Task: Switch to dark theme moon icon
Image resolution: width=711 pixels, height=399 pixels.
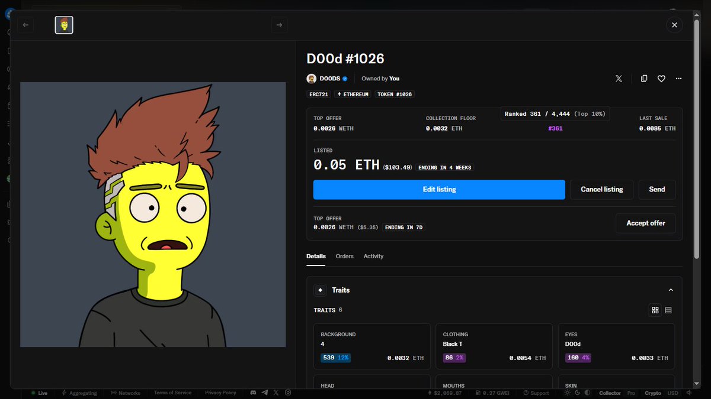Action: (x=577, y=393)
